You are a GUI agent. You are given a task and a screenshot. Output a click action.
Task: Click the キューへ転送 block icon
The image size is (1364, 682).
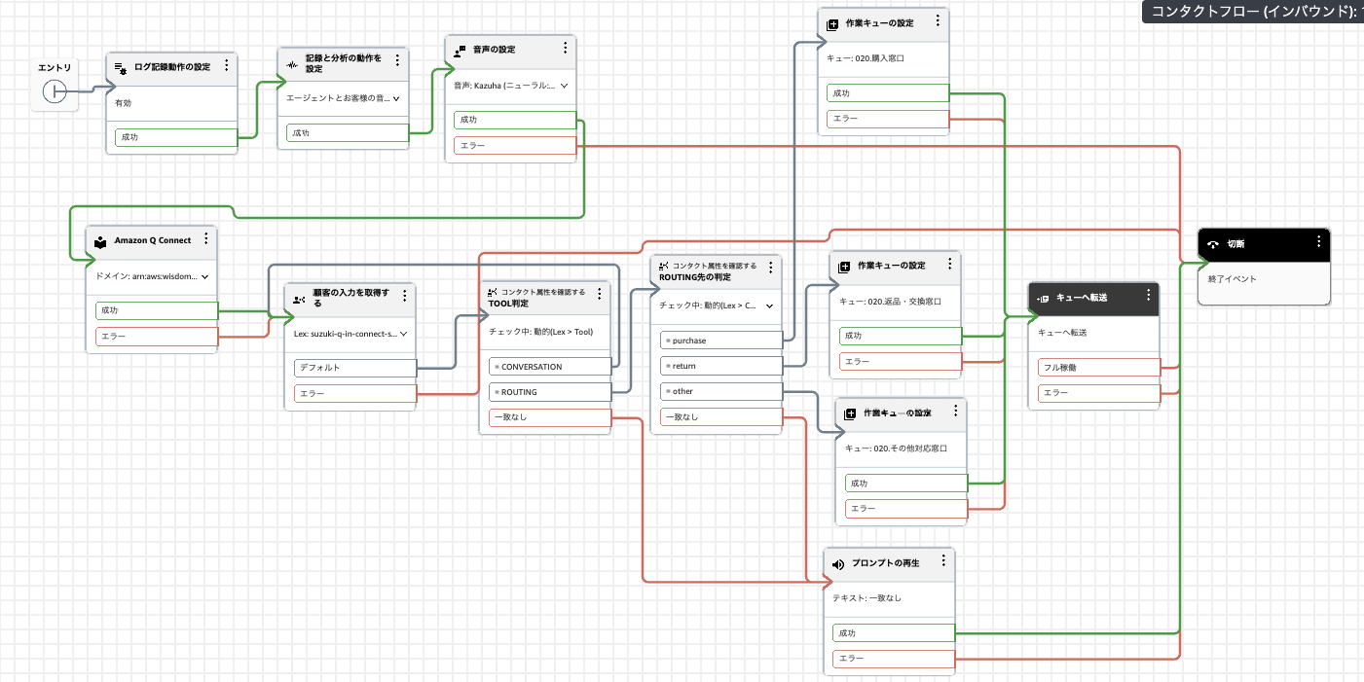click(x=1042, y=300)
